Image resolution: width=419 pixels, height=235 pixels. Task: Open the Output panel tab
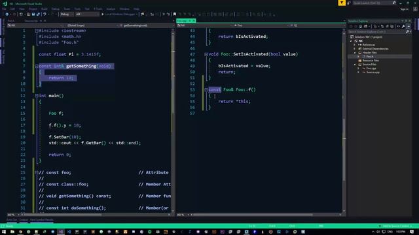tap(24, 220)
